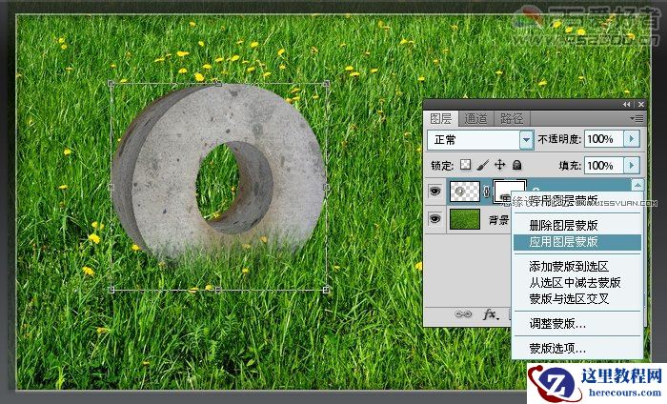Viewport: 667px width, 404px height.
Task: Switch to the 通道 tab
Action: pyautogui.click(x=475, y=119)
